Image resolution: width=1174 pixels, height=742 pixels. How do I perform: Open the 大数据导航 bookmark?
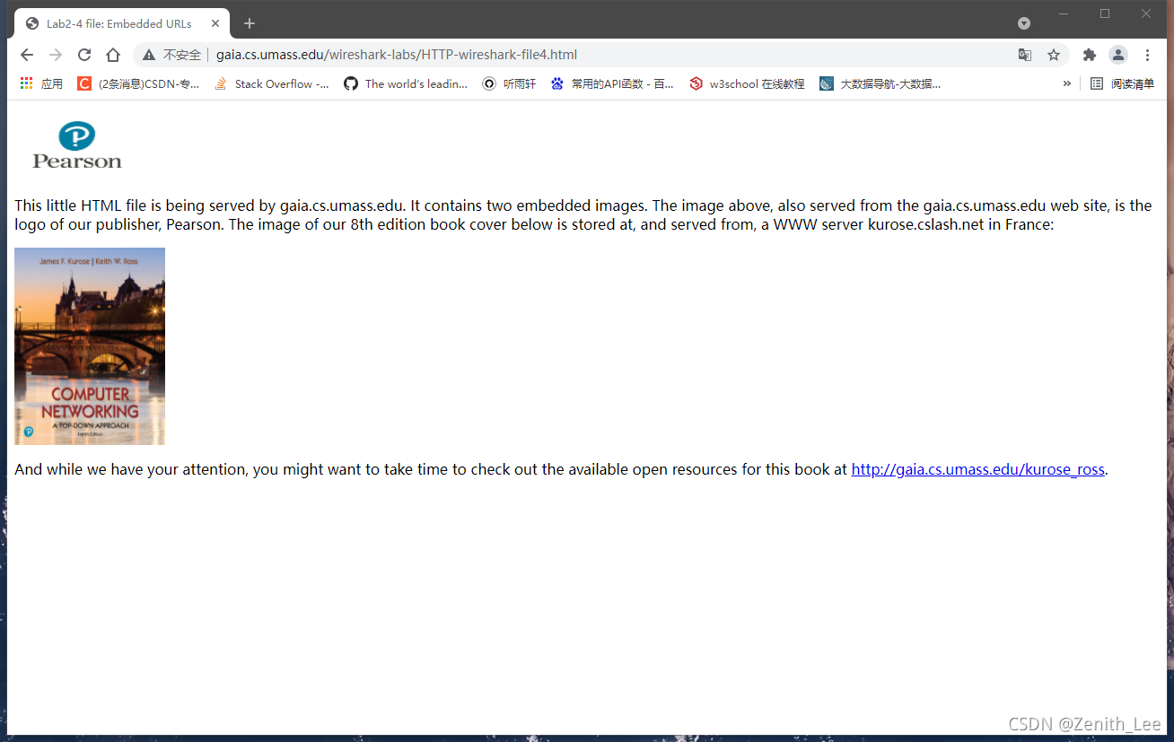[880, 83]
